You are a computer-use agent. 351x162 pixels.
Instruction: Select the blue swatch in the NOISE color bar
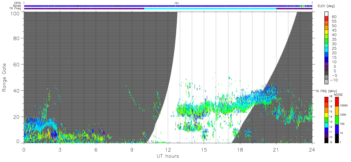[337, 129]
